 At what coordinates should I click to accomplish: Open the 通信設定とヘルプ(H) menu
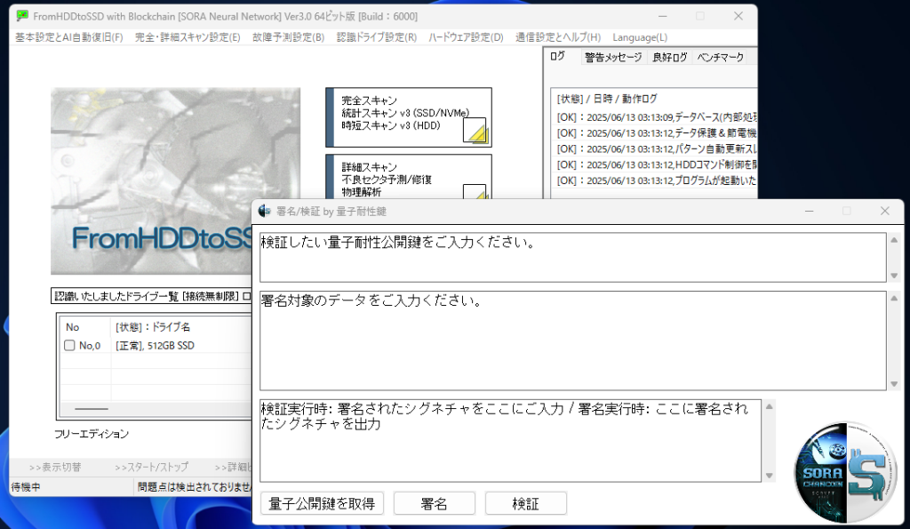(558, 37)
